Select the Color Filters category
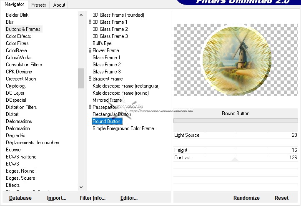 pyautogui.click(x=17, y=43)
